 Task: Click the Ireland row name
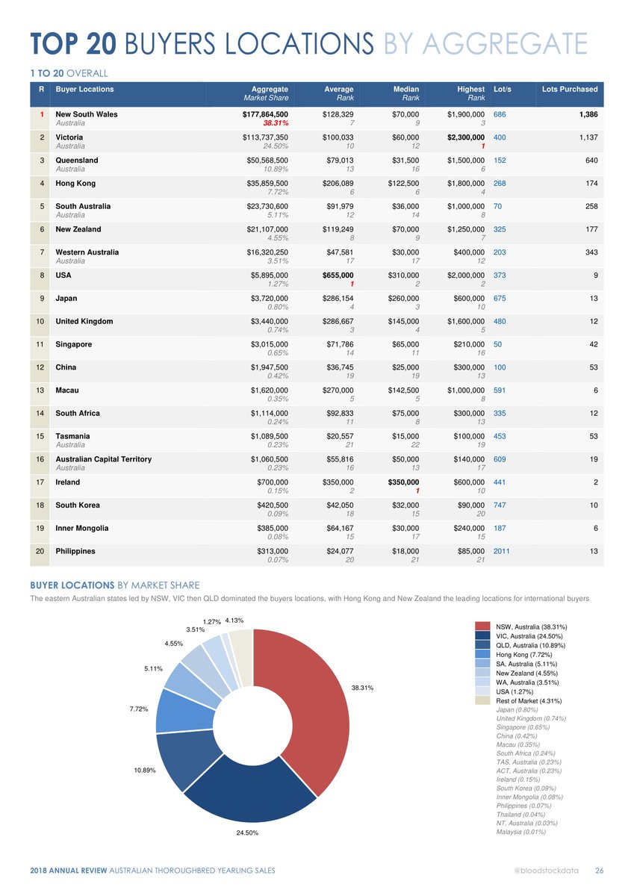coord(68,482)
